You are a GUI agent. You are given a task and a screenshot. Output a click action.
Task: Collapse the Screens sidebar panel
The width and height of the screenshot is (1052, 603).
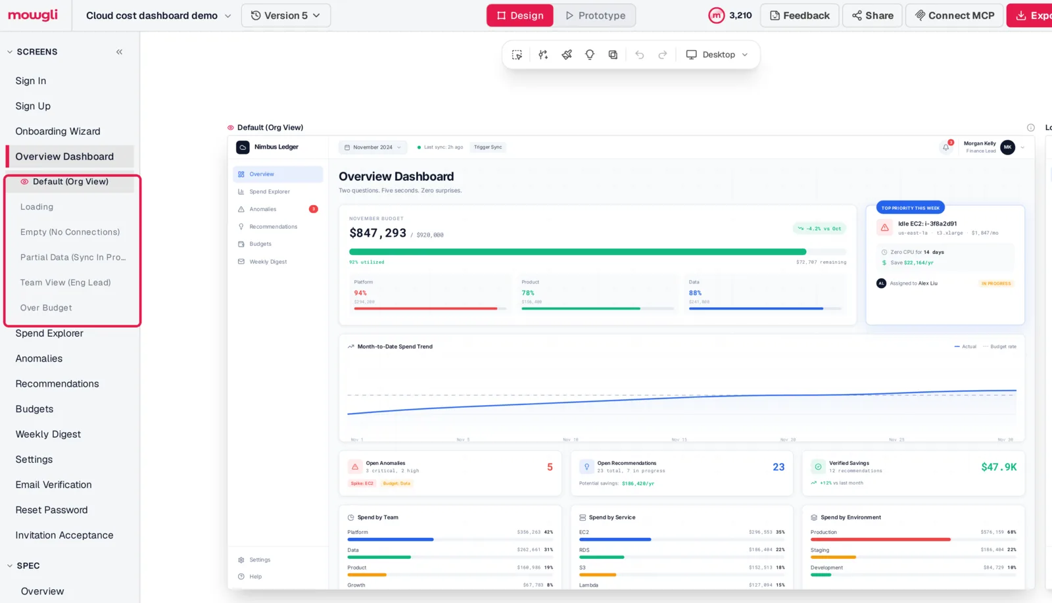[x=119, y=52]
